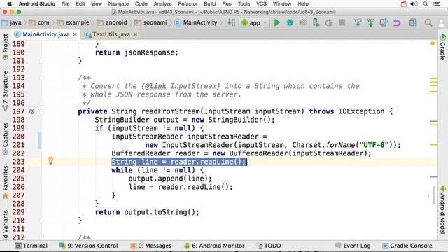Open the VCS menu

point(261,4)
